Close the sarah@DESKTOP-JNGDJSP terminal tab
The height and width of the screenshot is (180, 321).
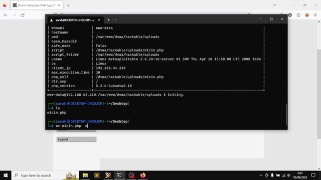coord(99,20)
